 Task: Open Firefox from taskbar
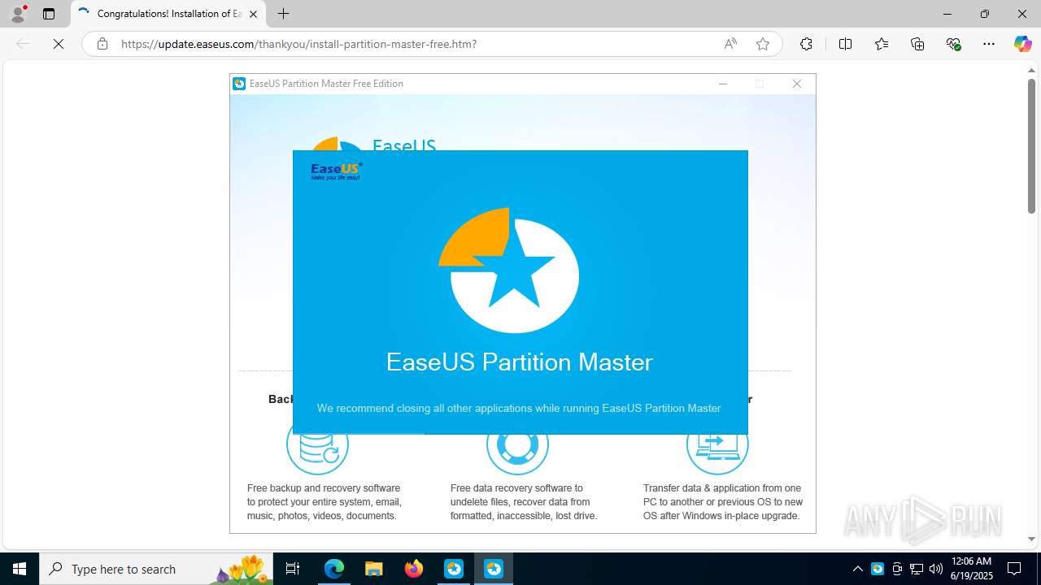(x=414, y=569)
